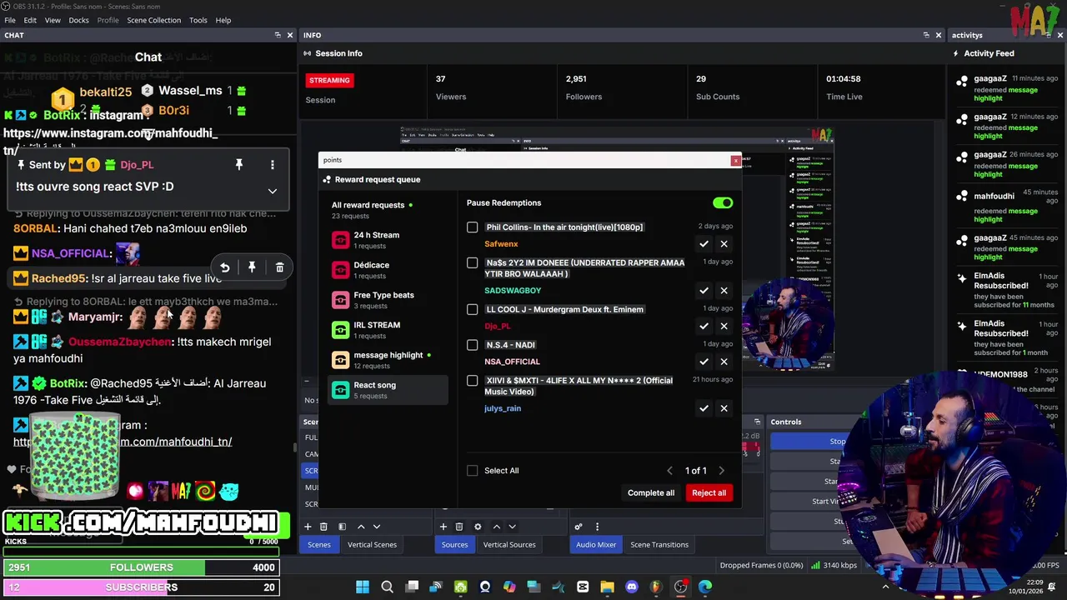Open Microsoft Edge from the taskbar

point(705,587)
